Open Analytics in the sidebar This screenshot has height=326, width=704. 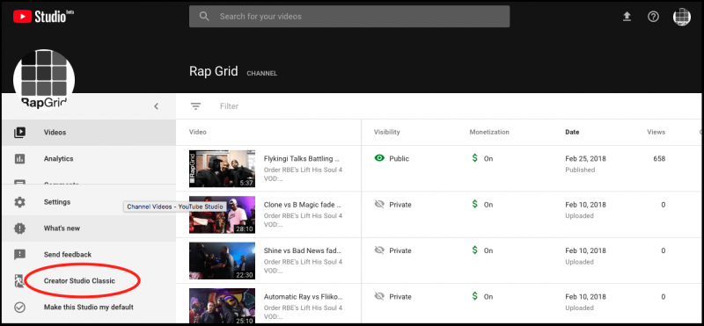[89, 159]
